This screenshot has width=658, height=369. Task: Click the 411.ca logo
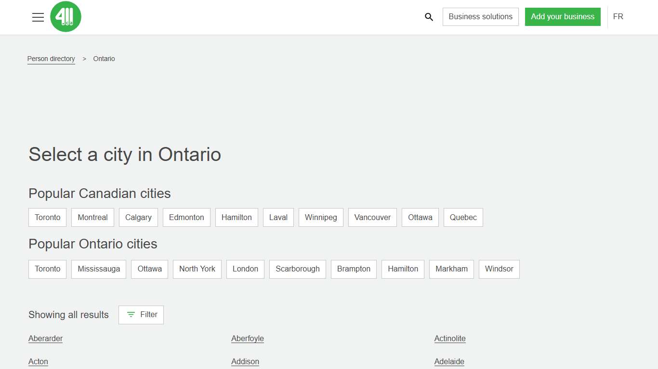click(66, 16)
